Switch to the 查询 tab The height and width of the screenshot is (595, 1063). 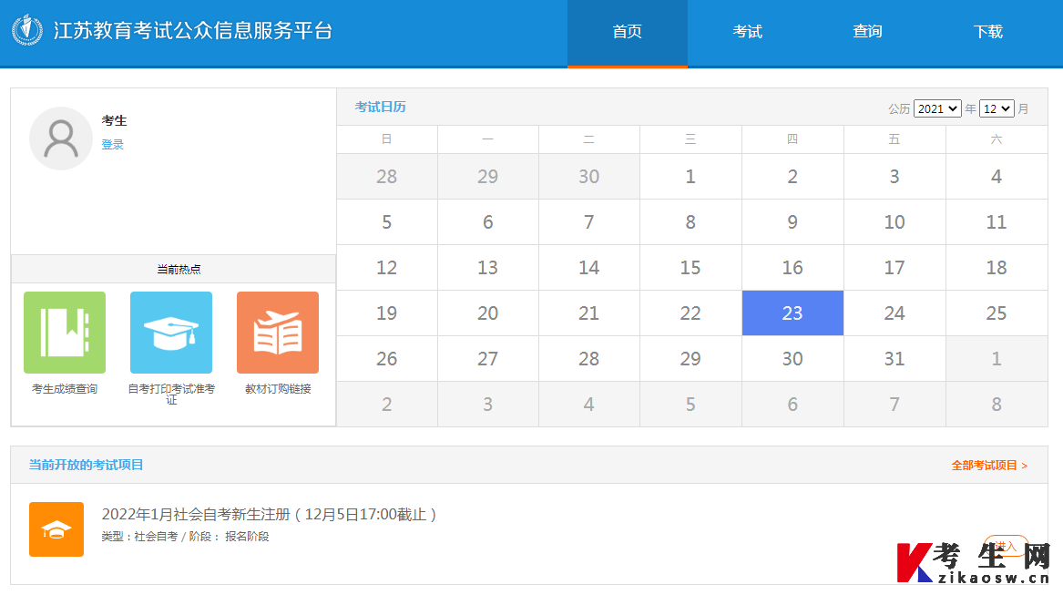click(x=867, y=32)
